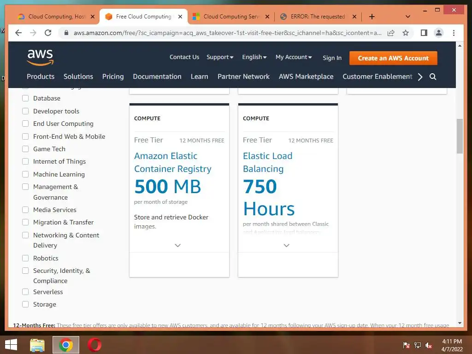
Task: Click the page vertical scrollbar thumb
Action: point(460,136)
